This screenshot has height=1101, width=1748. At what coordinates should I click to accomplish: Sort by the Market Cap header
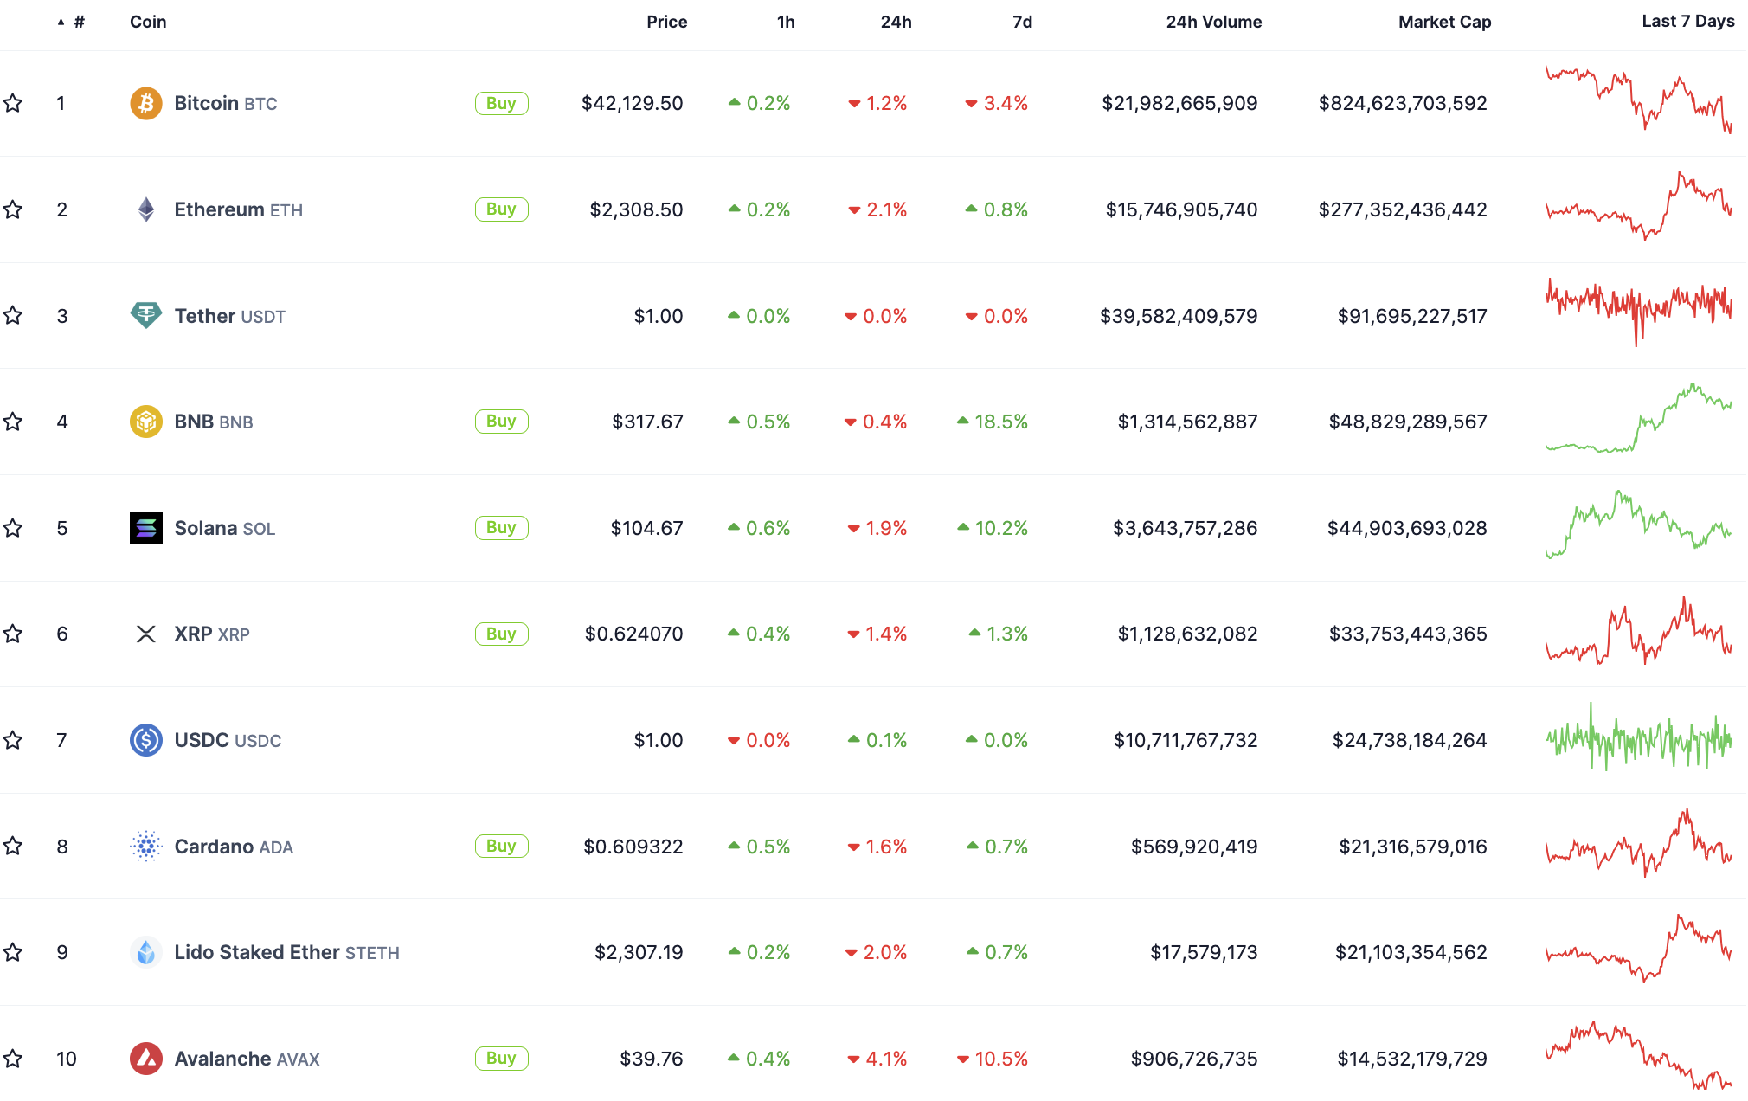coord(1445,22)
